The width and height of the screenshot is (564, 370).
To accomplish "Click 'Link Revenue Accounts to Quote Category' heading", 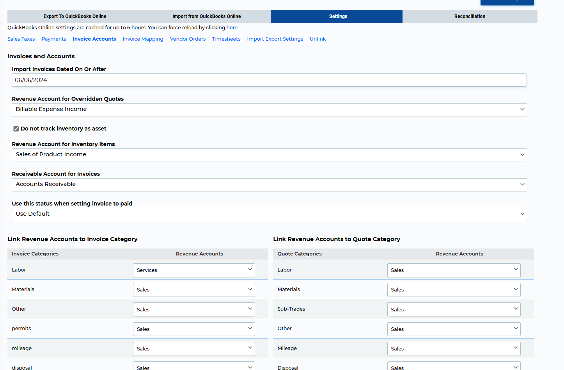I will [x=337, y=239].
